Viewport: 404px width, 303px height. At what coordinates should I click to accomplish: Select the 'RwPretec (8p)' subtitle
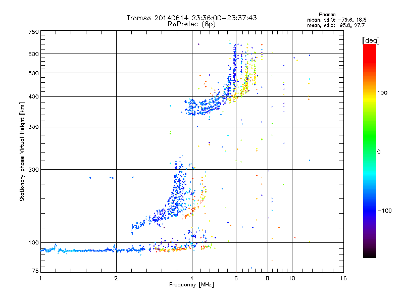(191, 24)
